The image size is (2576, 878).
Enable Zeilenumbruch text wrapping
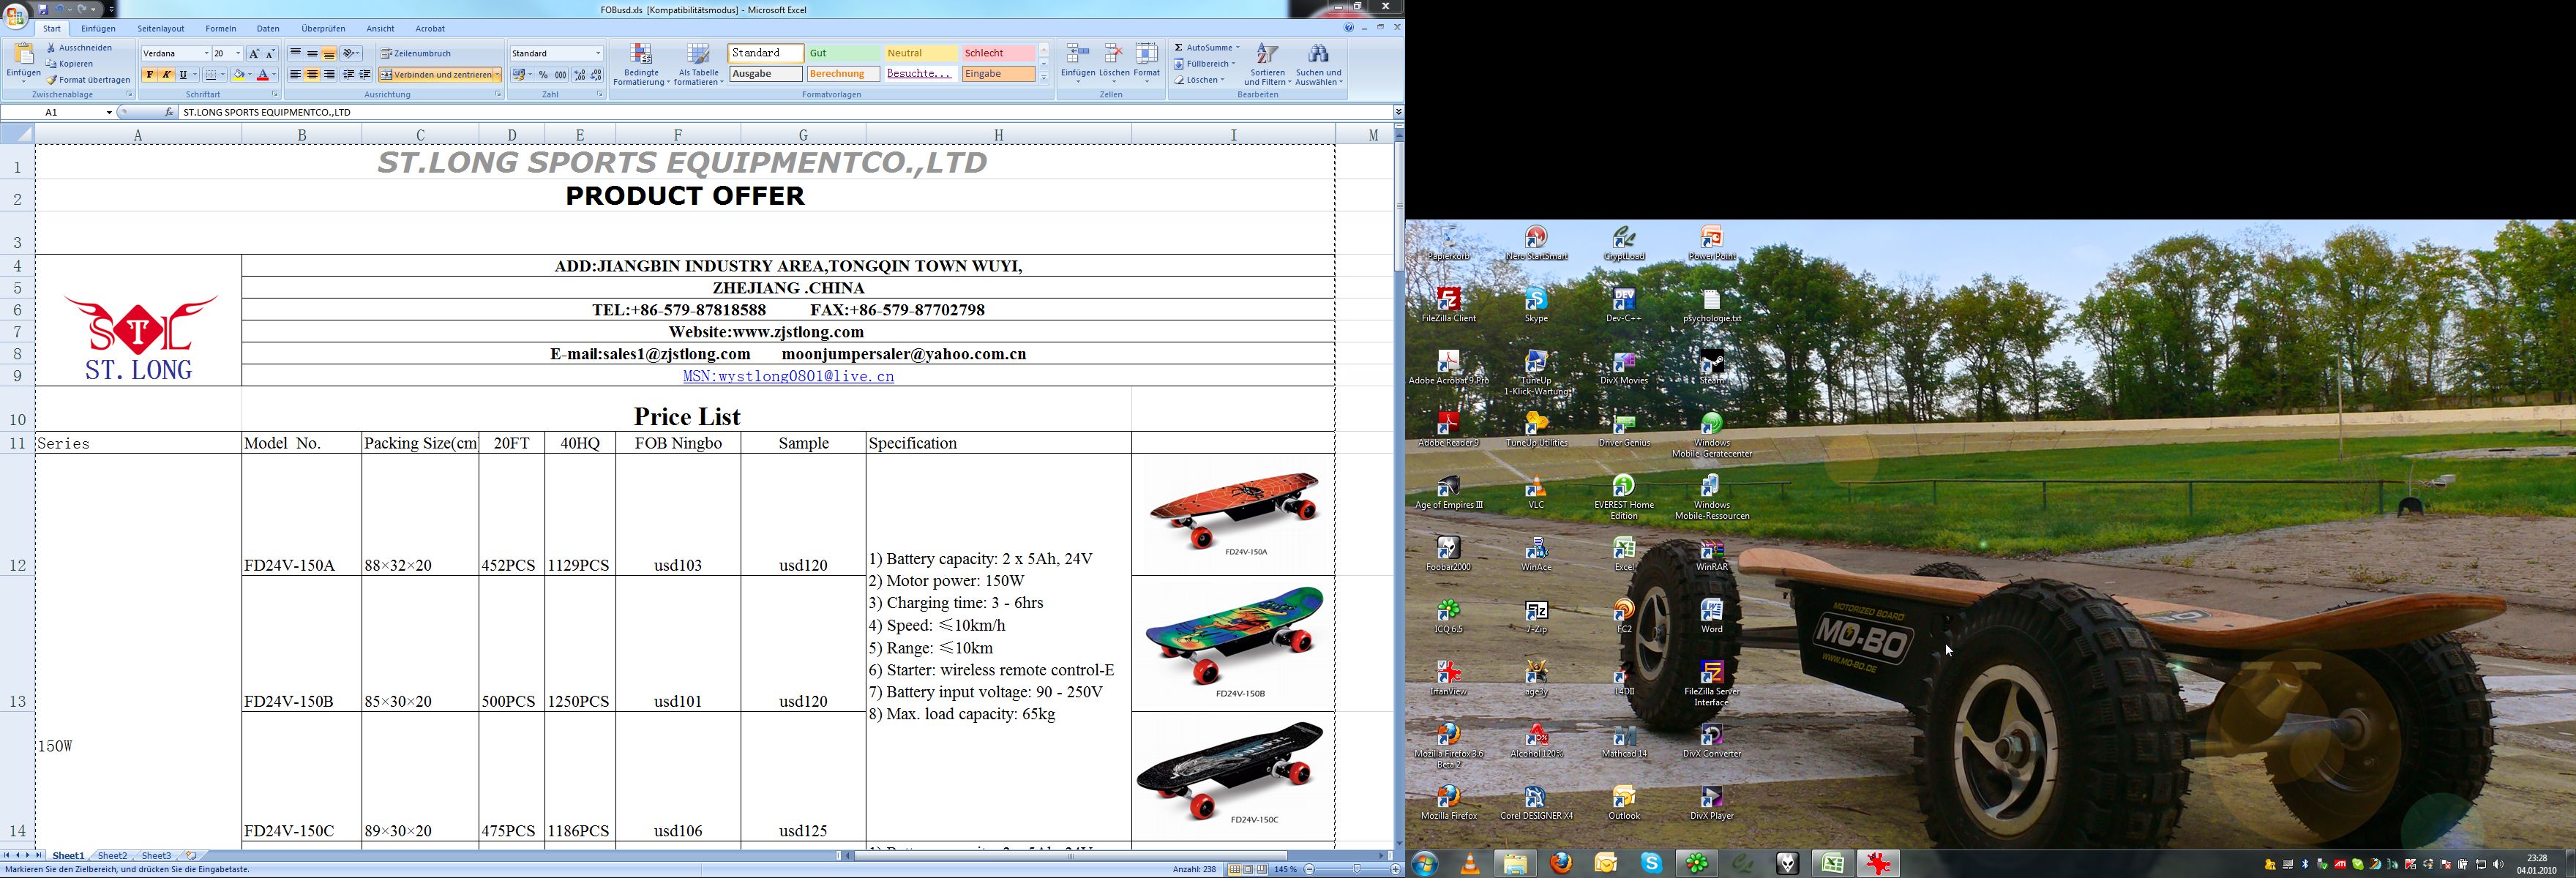[416, 54]
